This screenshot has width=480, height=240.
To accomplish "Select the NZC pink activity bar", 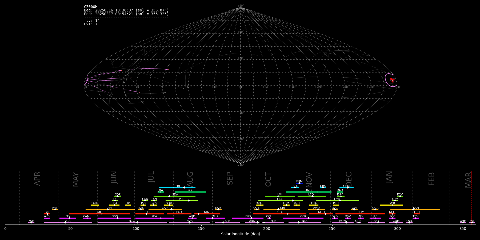I will 132,222.
